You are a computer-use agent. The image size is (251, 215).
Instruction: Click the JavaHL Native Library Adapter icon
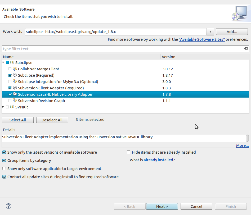click(x=15, y=94)
